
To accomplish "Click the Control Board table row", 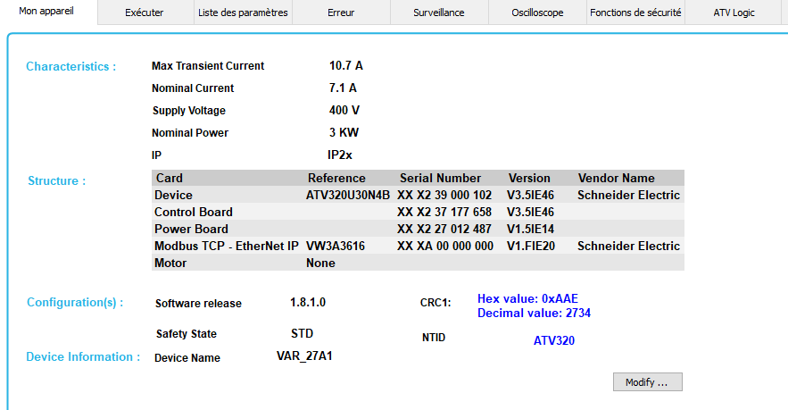I will pos(194,212).
